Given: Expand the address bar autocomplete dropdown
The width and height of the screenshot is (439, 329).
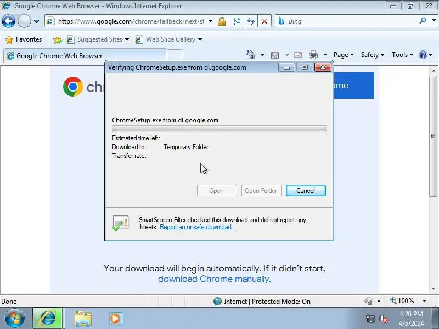Looking at the screenshot, I should [x=211, y=21].
